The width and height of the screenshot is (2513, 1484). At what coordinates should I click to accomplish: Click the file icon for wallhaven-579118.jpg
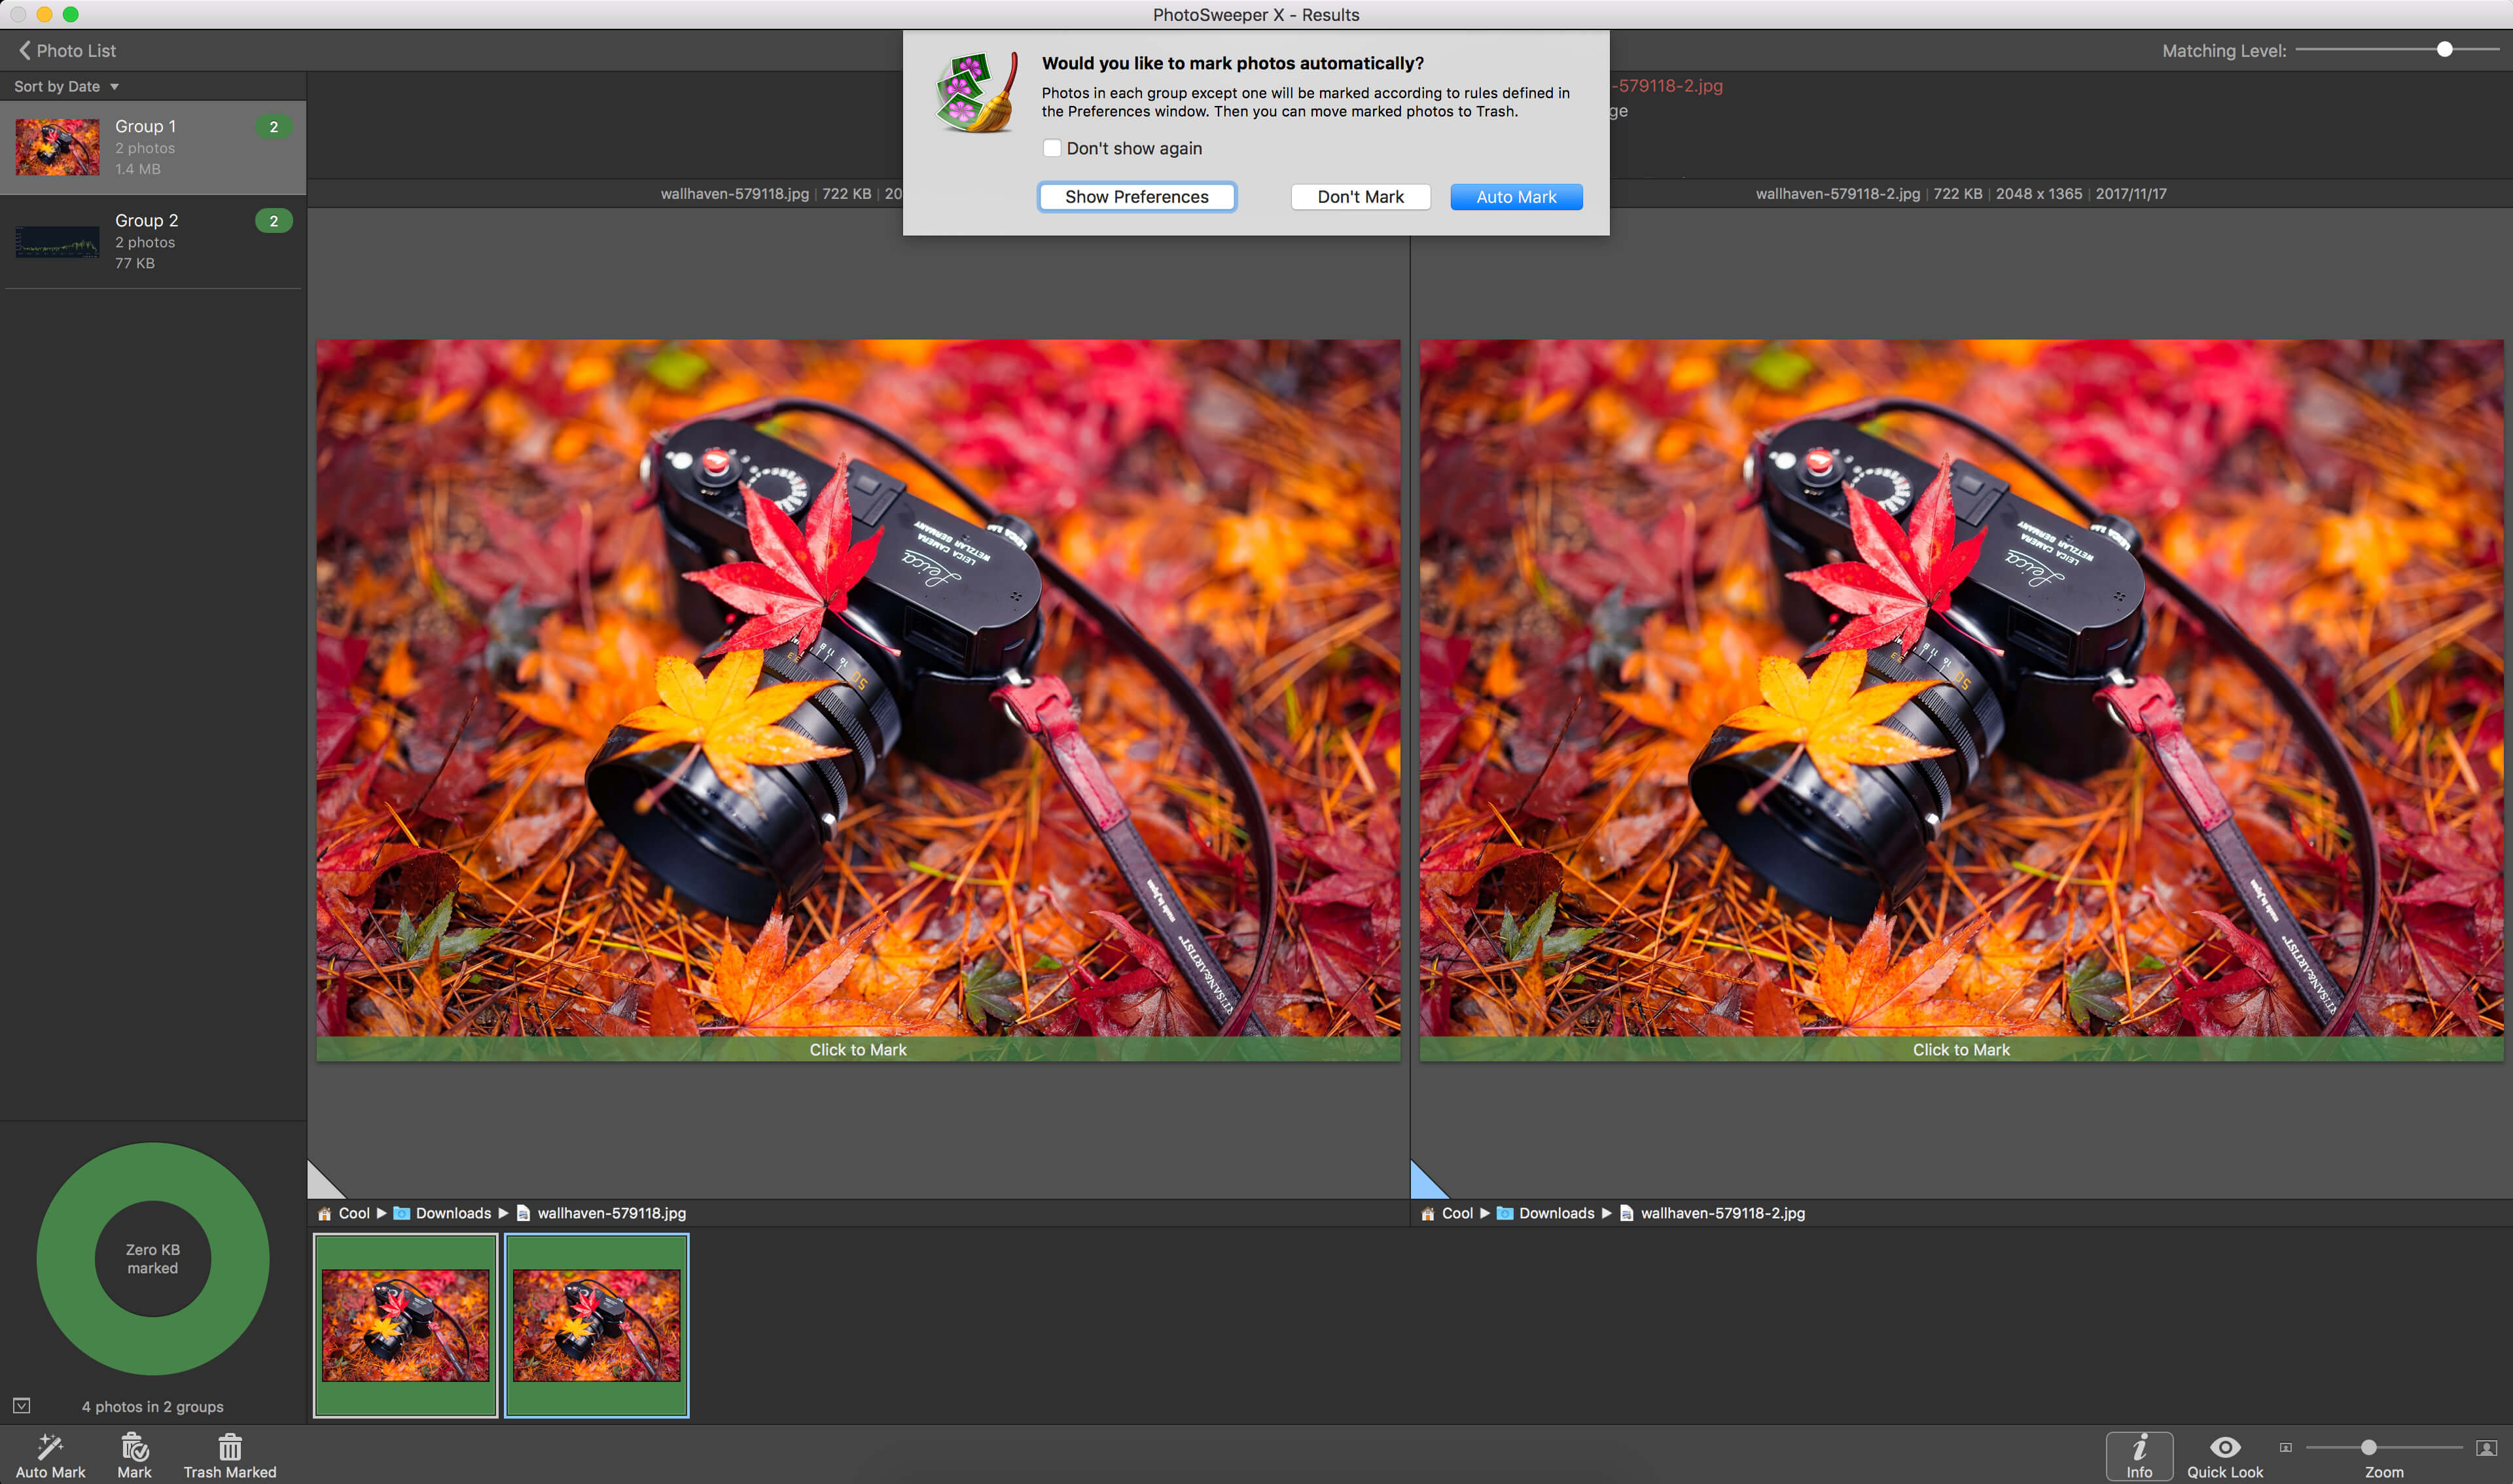pos(522,1213)
